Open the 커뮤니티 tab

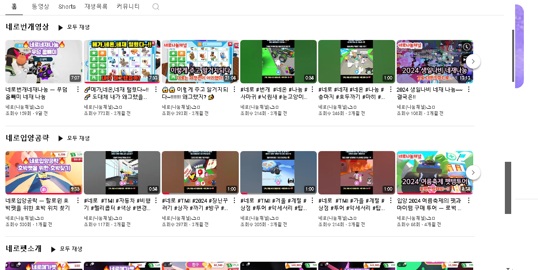click(x=128, y=6)
